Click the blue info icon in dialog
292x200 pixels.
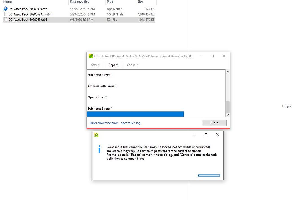pos(99,149)
